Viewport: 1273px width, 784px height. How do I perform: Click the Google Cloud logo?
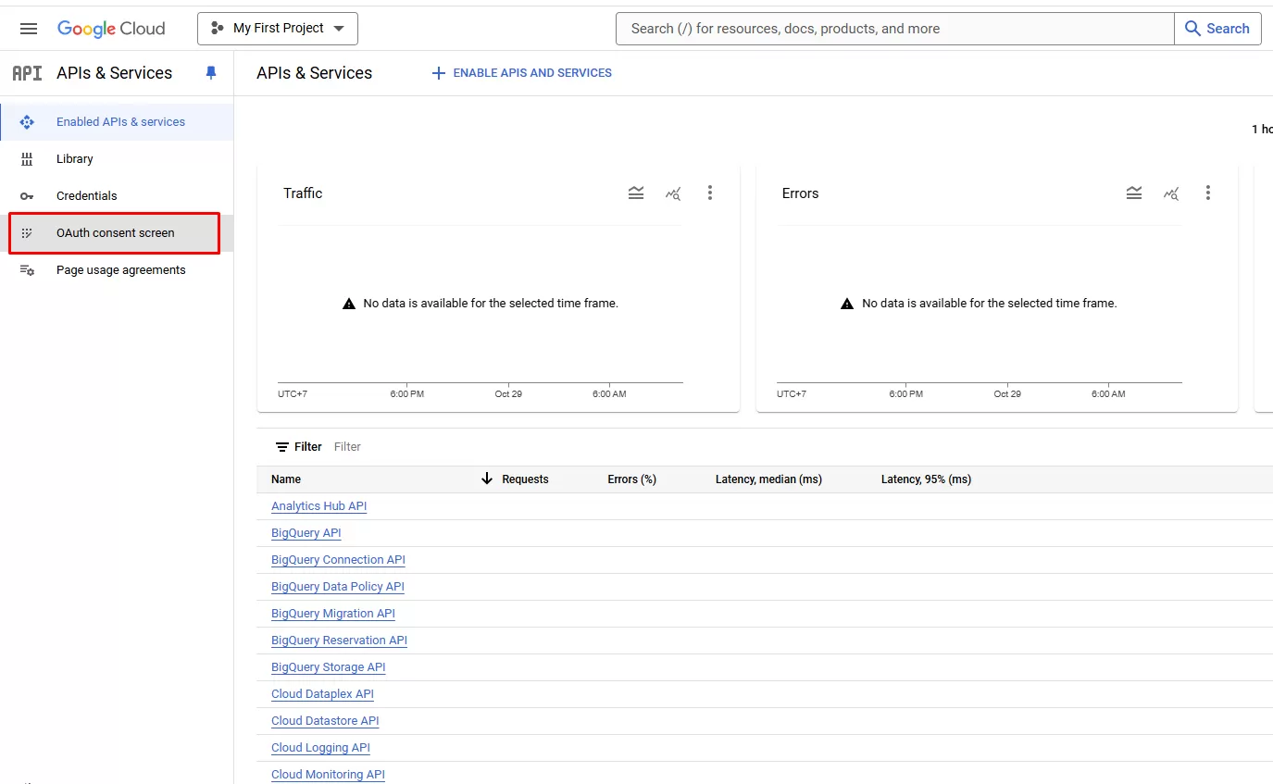[111, 29]
